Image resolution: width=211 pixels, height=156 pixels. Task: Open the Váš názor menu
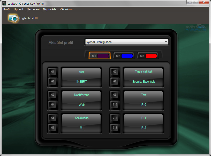[66, 9]
